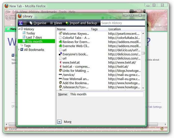The image size is (174, 138).
Task: Click the Firefox status bar left icon
Action: 6,129
